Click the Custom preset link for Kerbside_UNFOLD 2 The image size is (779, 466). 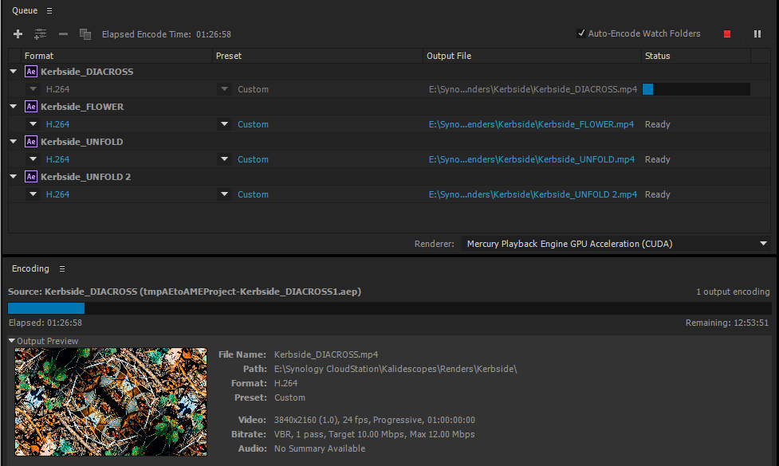[253, 194]
